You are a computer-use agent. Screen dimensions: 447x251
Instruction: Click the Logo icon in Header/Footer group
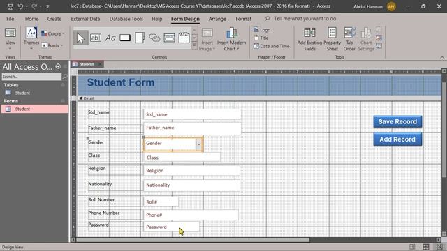coord(256,29)
